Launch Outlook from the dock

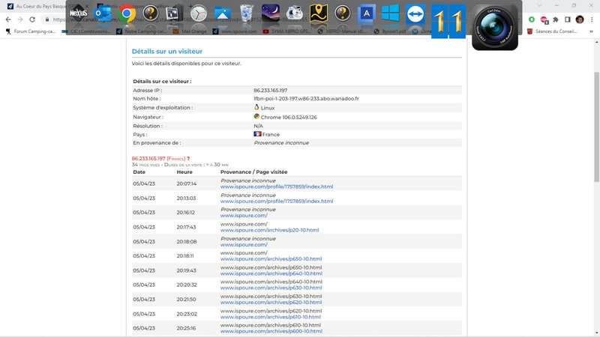[x=103, y=13]
